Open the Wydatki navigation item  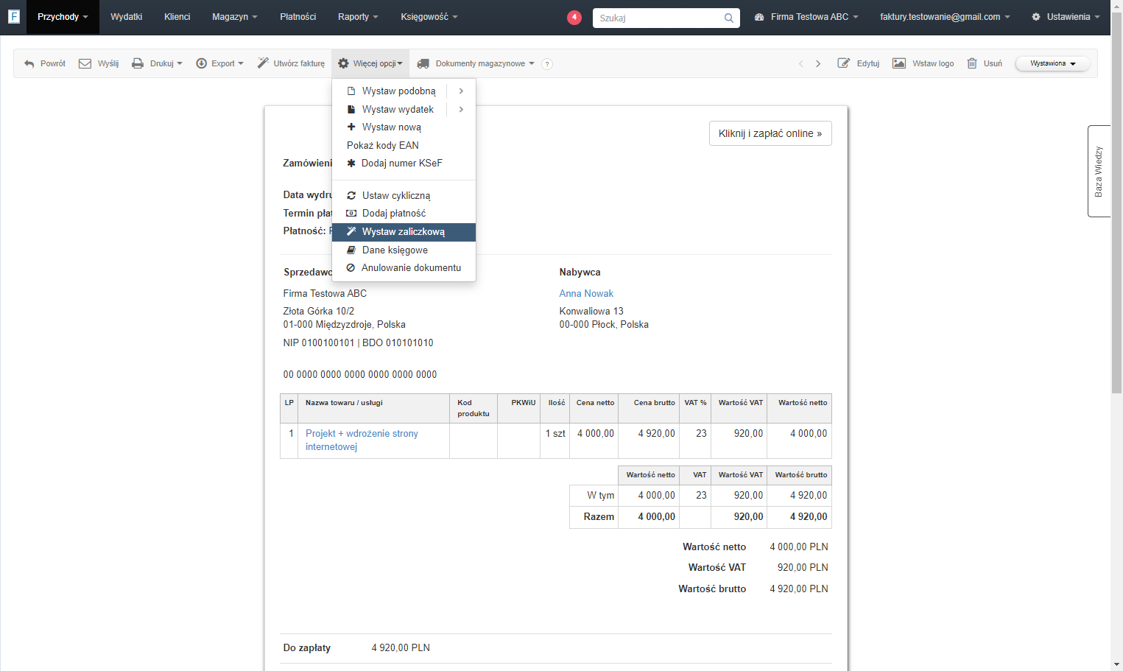[x=127, y=17]
